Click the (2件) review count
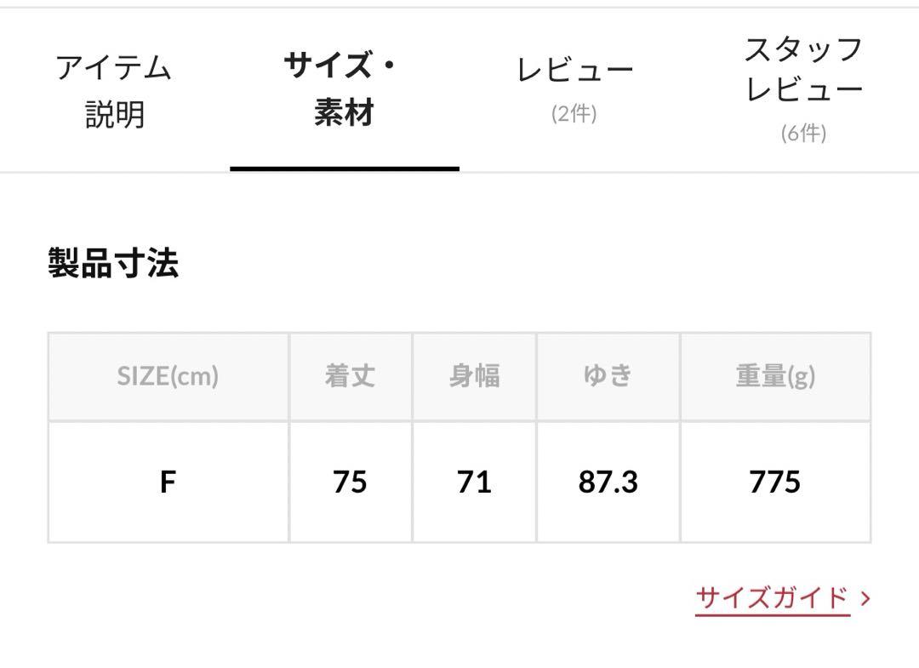Viewport: 919px width, 668px height. coord(574,114)
